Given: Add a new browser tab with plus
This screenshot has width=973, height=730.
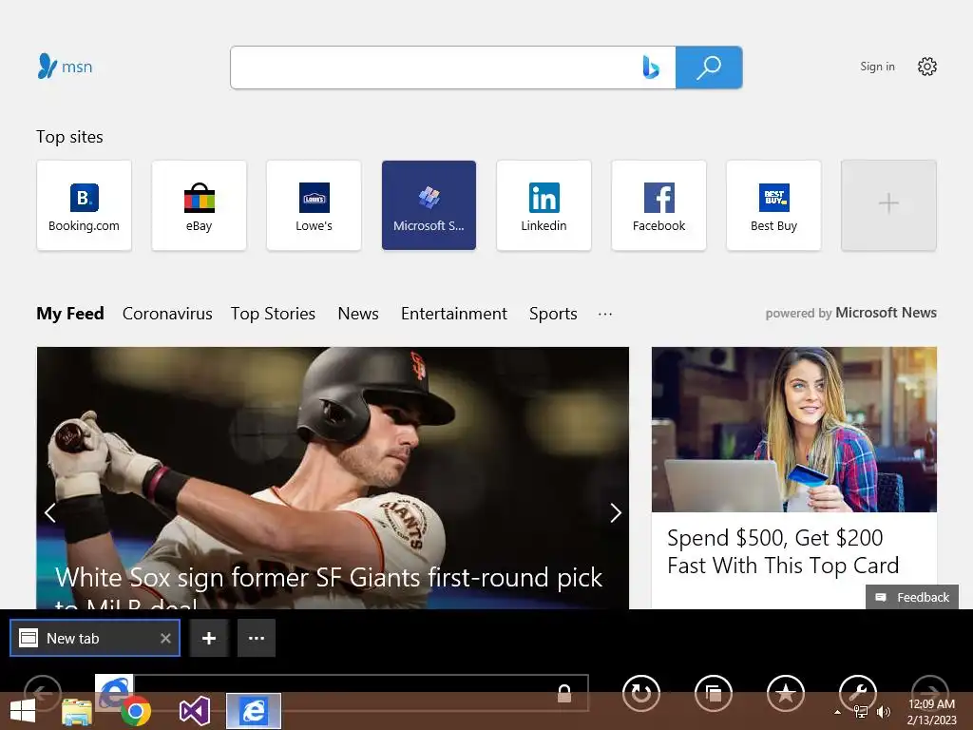Looking at the screenshot, I should 209,638.
